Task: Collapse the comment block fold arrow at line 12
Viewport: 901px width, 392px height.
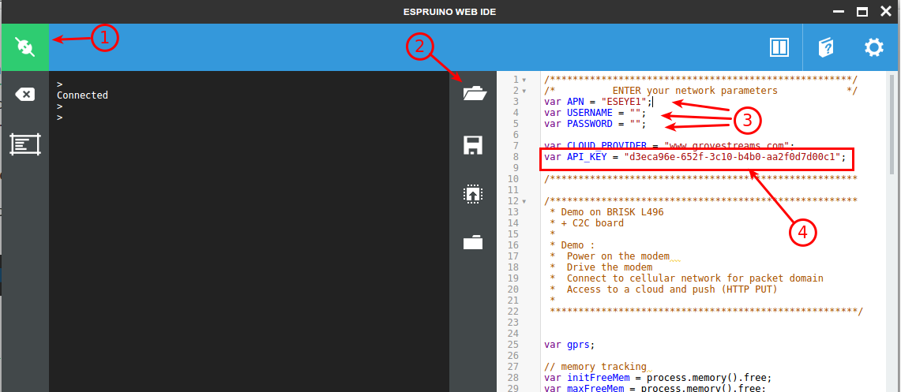Action: coord(524,201)
